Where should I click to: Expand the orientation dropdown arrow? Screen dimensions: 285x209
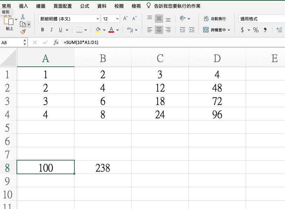189,19
